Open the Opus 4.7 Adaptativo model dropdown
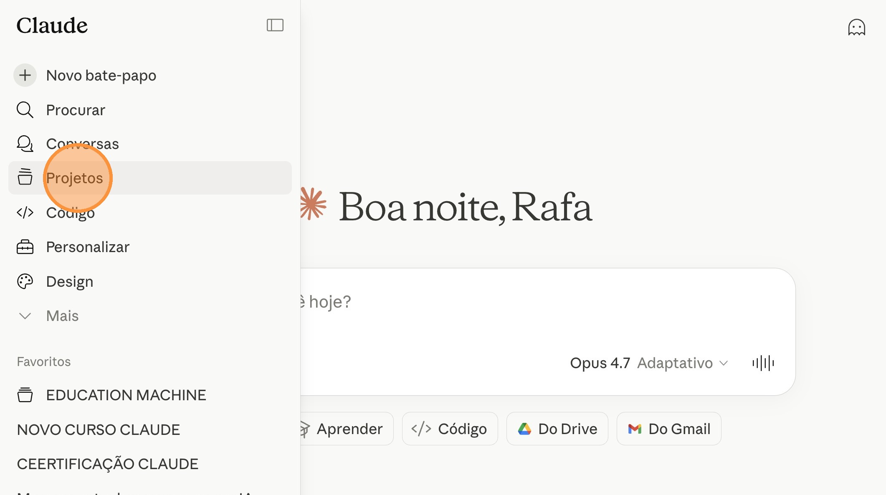Screen dimensions: 886x495 coord(649,363)
